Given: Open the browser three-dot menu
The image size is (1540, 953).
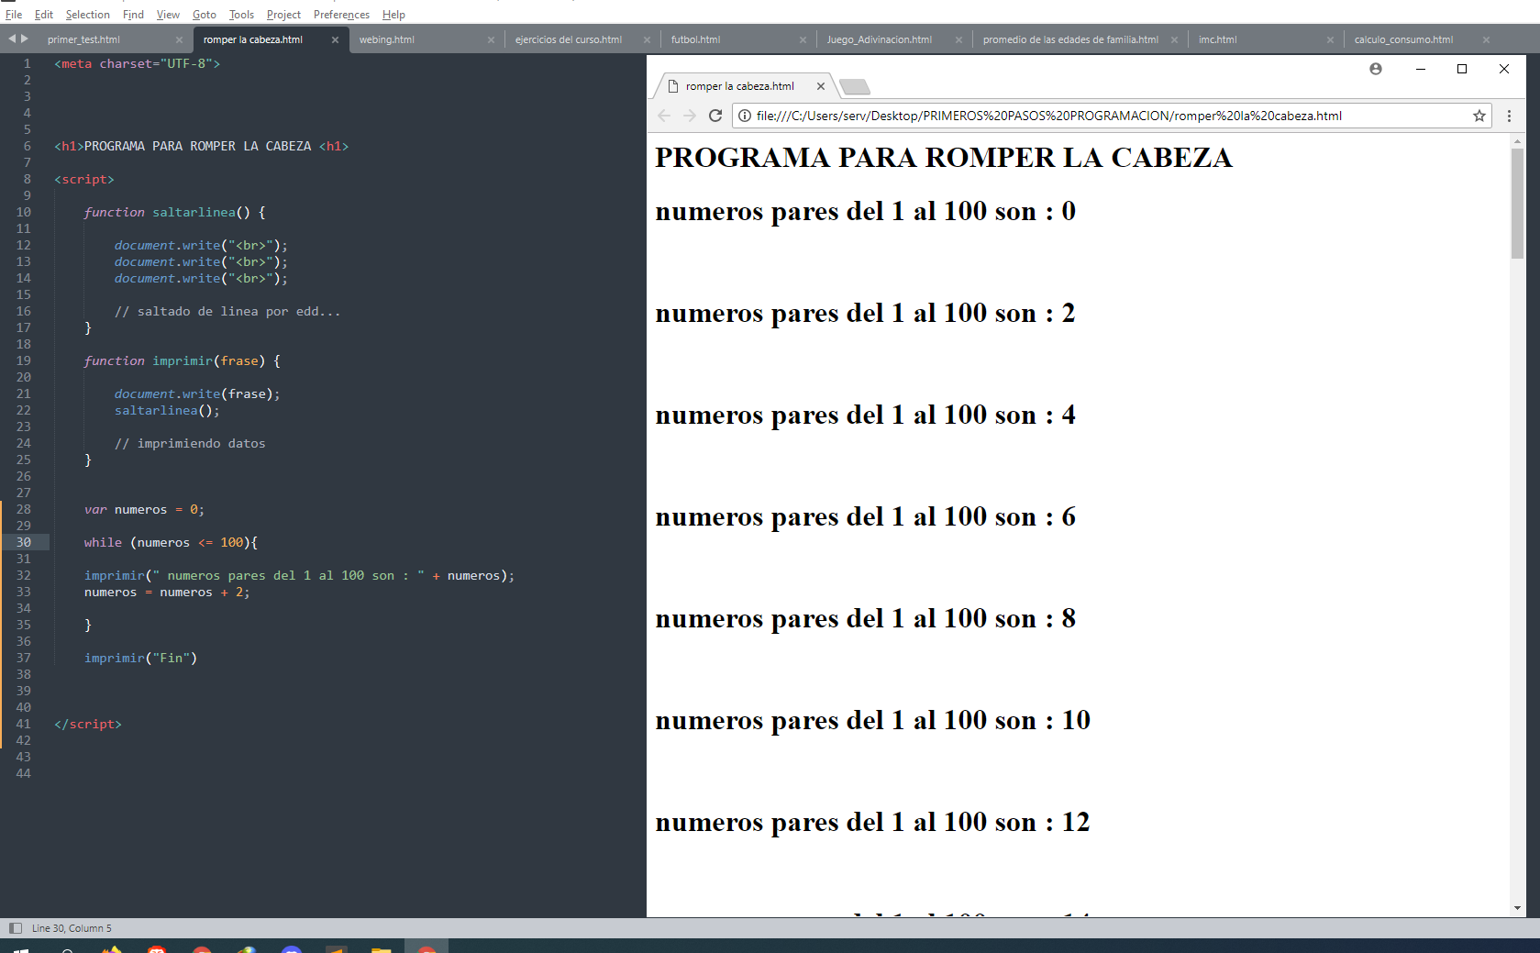Looking at the screenshot, I should pos(1509,116).
